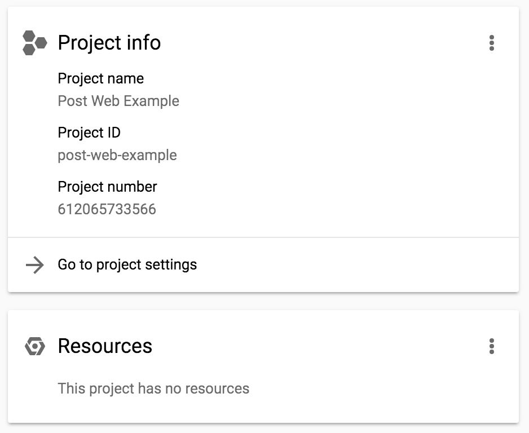Click 'This project has no resources' text
Viewport: 529px width, 433px height.
coord(153,388)
